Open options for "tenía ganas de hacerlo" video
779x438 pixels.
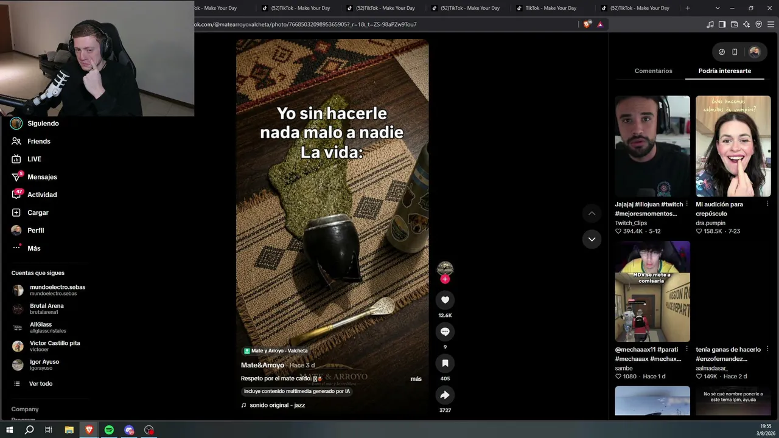coord(767,350)
